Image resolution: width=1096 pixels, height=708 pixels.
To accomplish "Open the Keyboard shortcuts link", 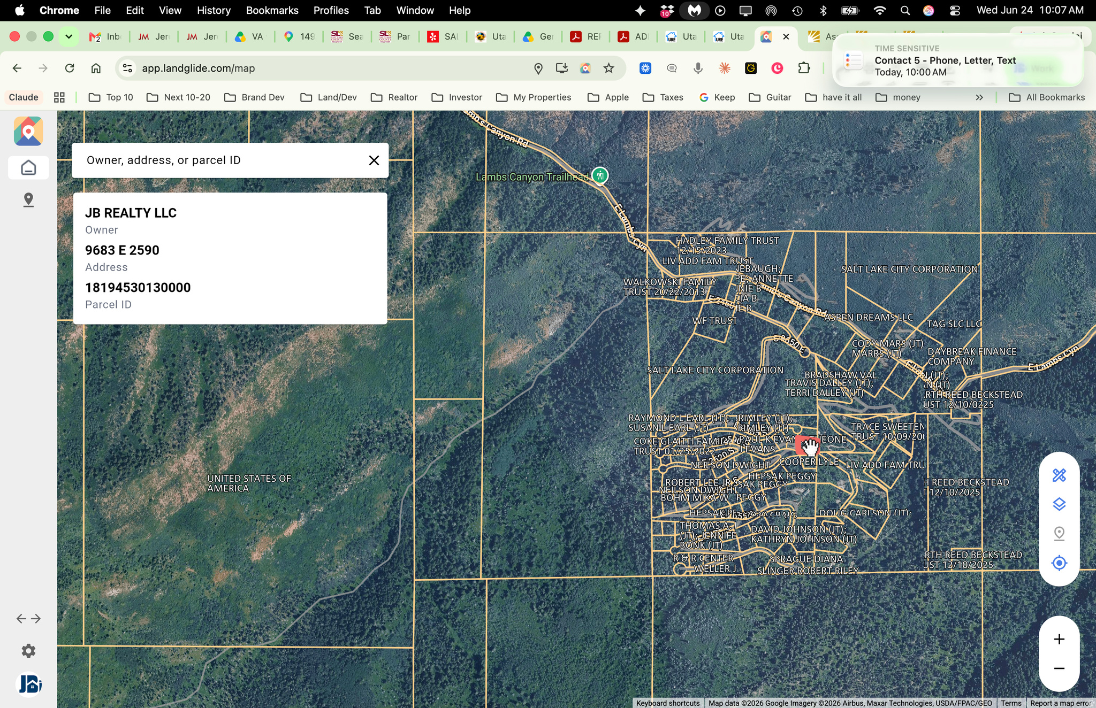I will 668,703.
